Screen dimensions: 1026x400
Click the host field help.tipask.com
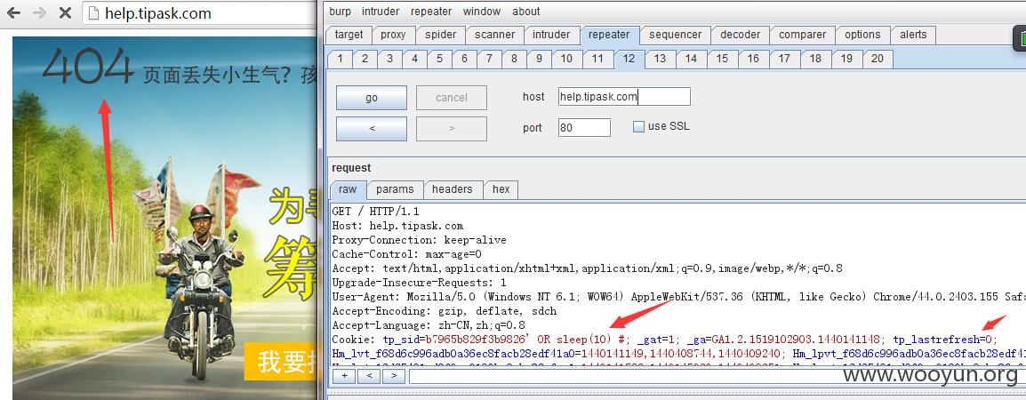coord(624,96)
